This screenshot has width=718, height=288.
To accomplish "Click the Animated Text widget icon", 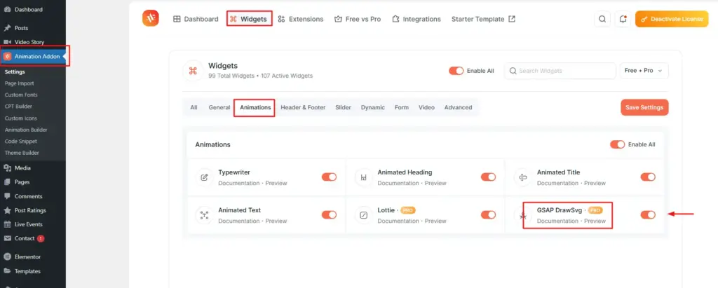I will point(204,214).
